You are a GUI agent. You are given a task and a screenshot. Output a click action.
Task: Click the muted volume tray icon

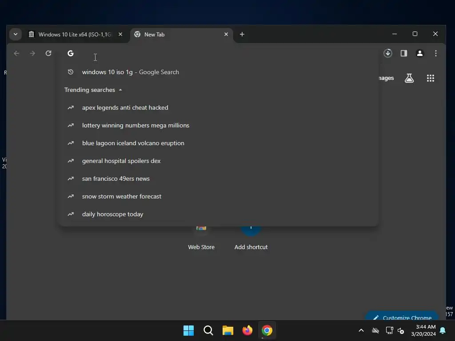(401, 330)
